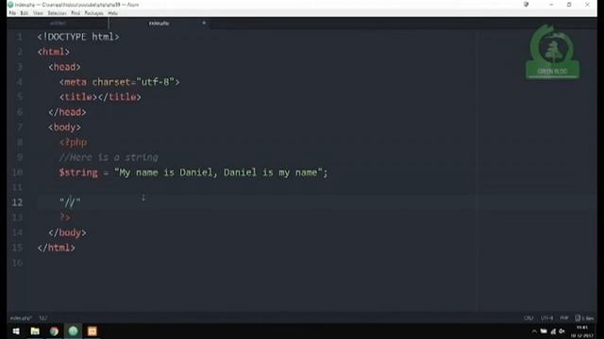This screenshot has height=339, width=604.
Task: Open the File menu
Action: tap(12, 13)
